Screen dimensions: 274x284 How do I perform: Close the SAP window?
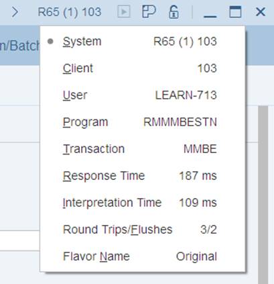(x=261, y=12)
